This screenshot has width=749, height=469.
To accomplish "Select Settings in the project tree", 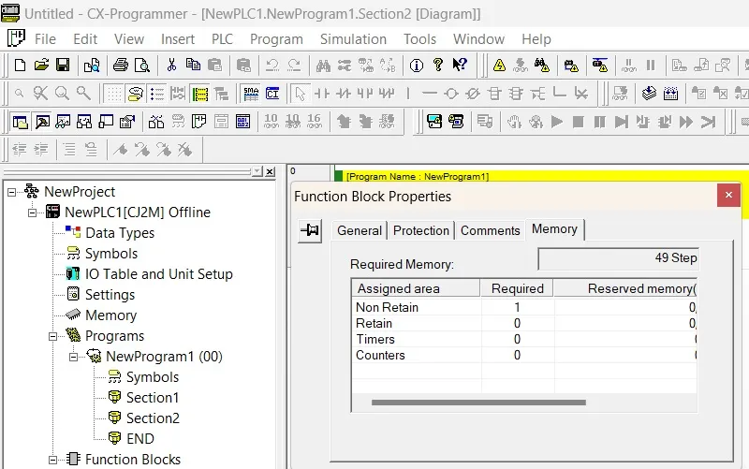I will pyautogui.click(x=110, y=295).
